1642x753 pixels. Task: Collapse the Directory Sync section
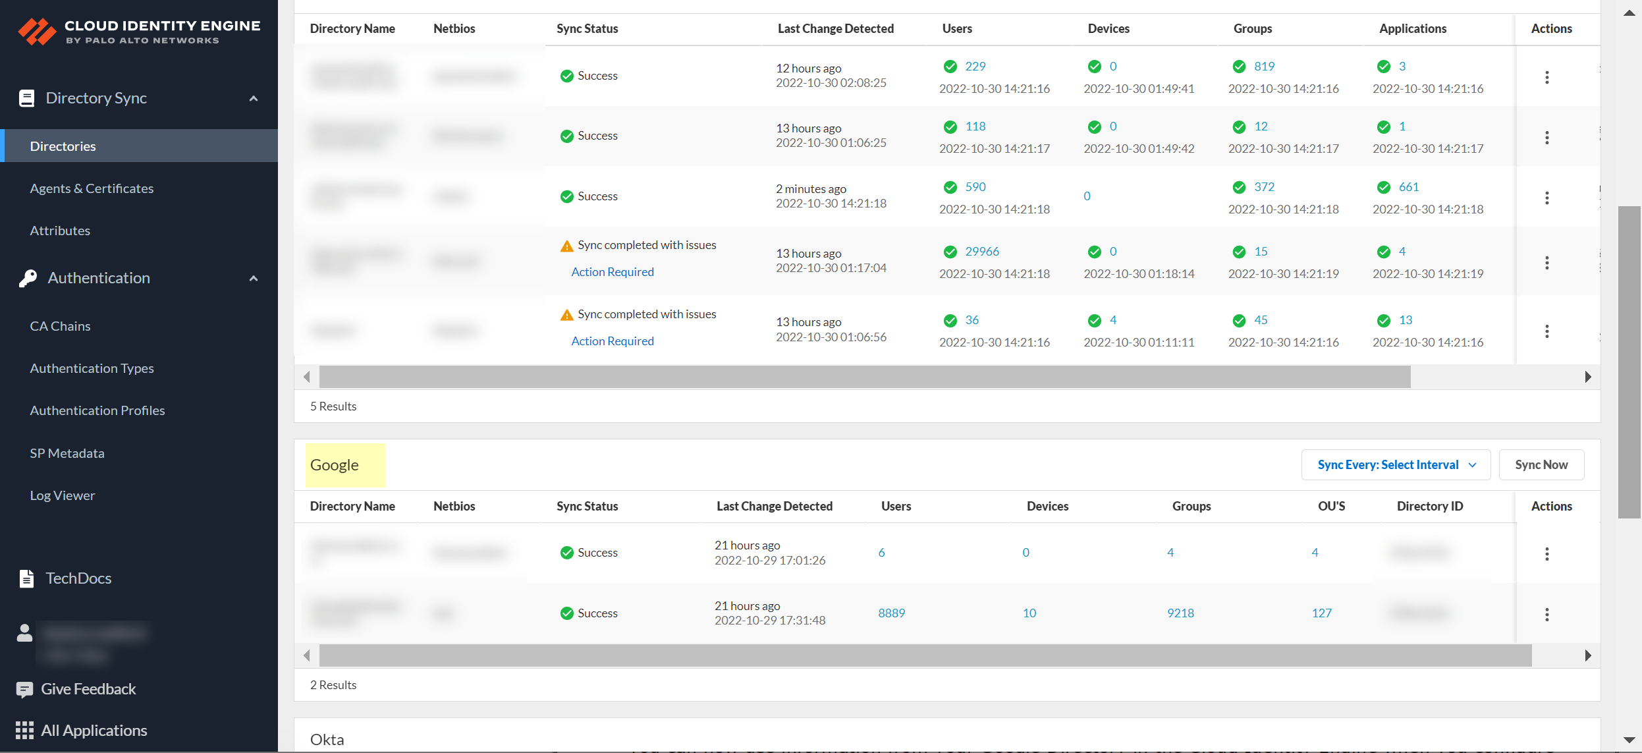[253, 98]
